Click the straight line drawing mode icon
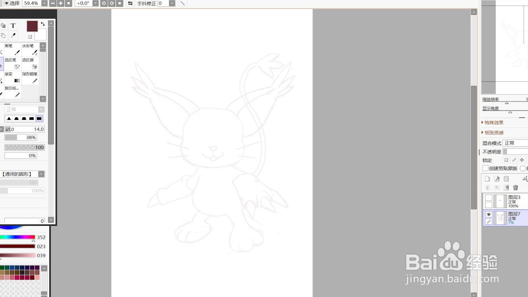This screenshot has width=528, height=297. click(x=182, y=3)
